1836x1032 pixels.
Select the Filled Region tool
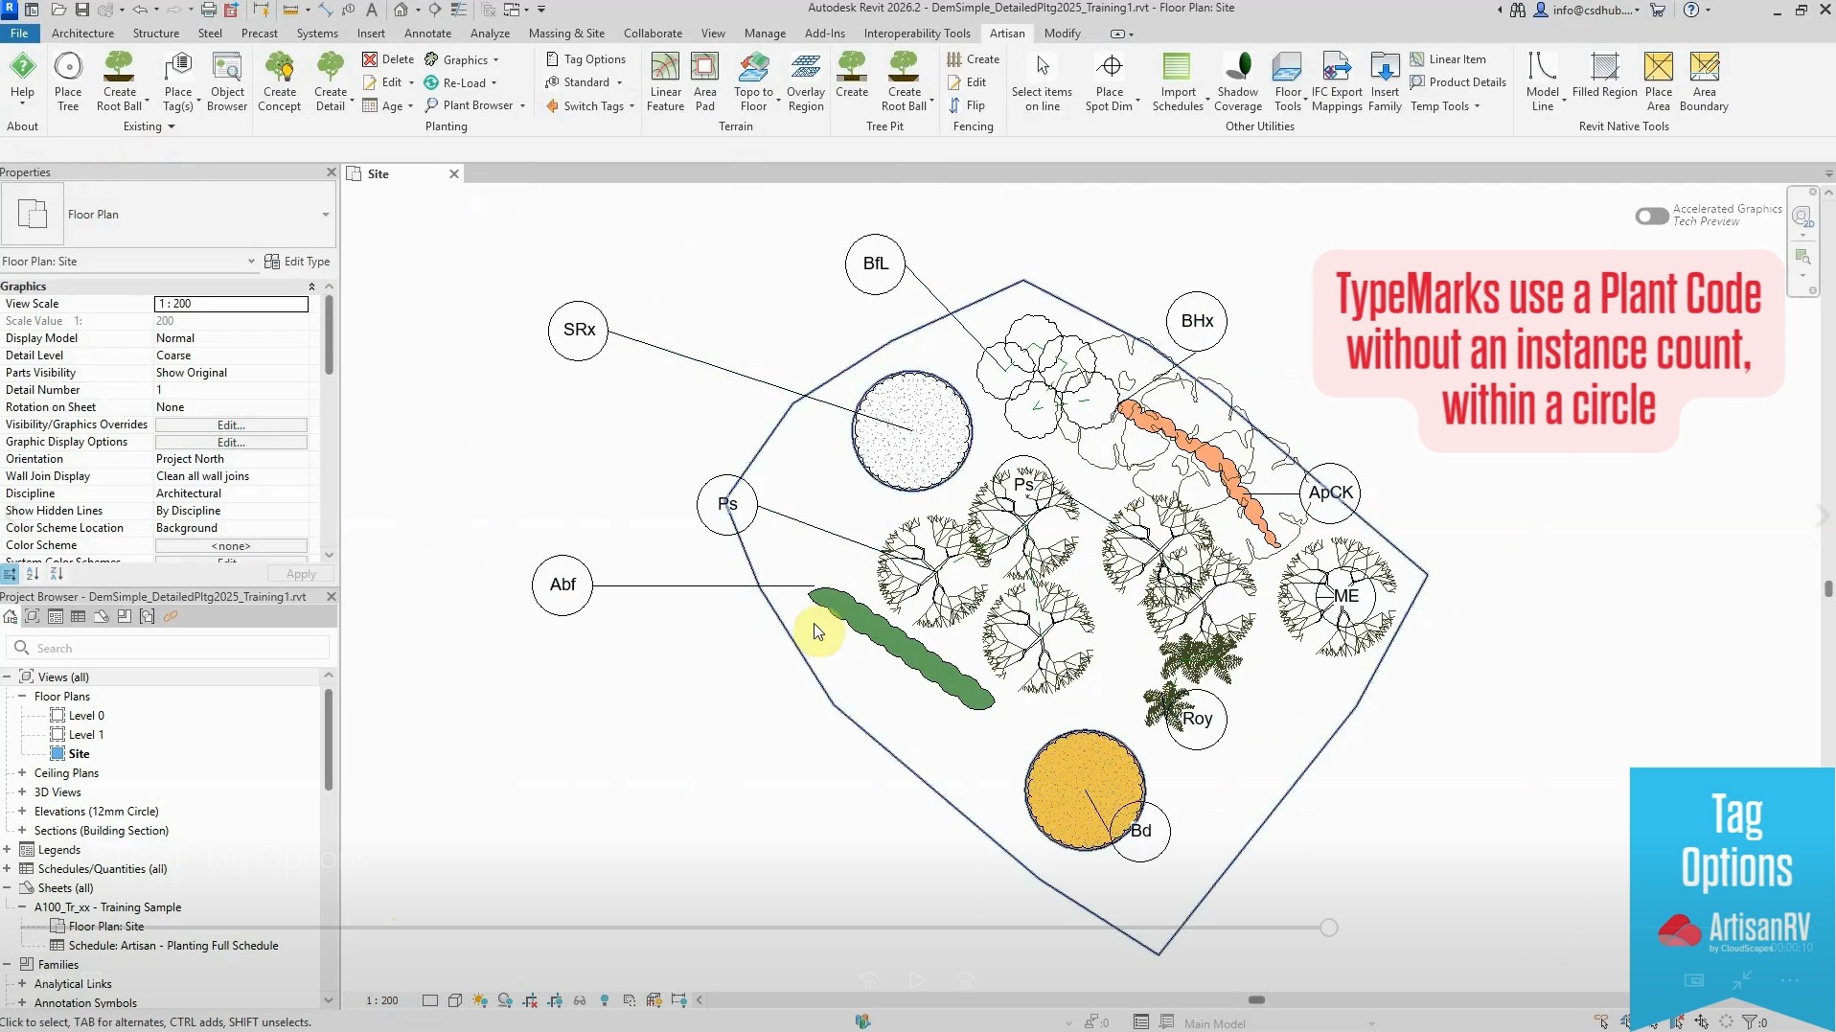click(x=1604, y=69)
